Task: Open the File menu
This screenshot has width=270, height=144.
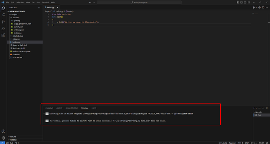Action: [7, 2]
